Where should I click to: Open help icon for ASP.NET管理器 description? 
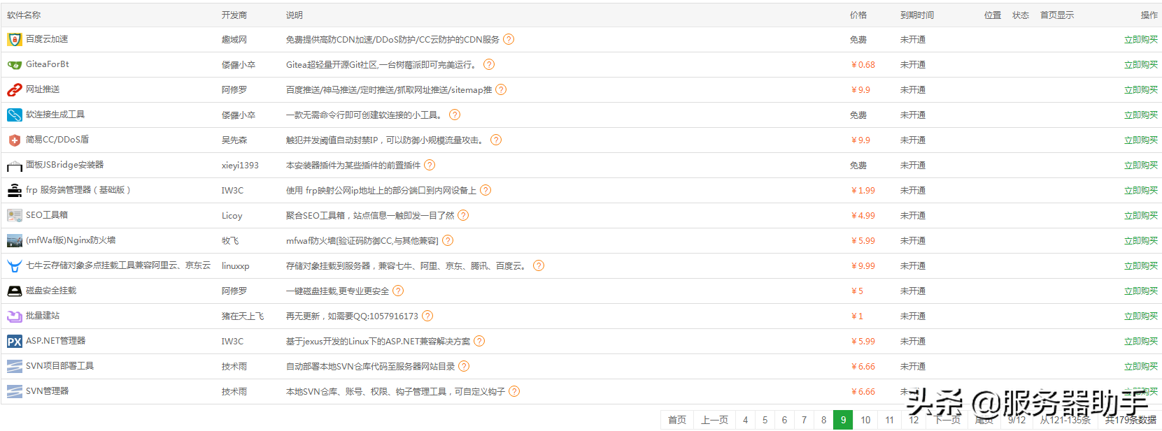[479, 341]
